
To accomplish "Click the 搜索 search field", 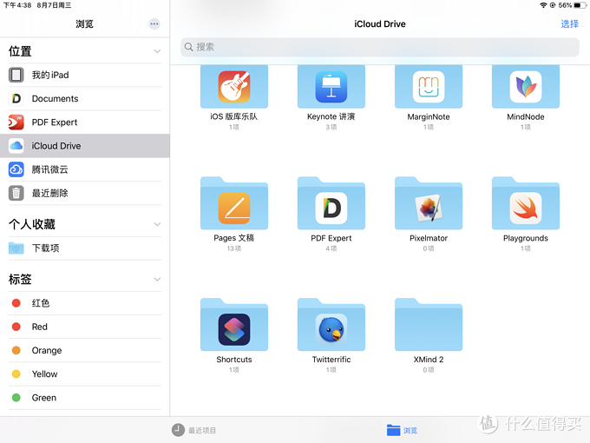I will 380,47.
